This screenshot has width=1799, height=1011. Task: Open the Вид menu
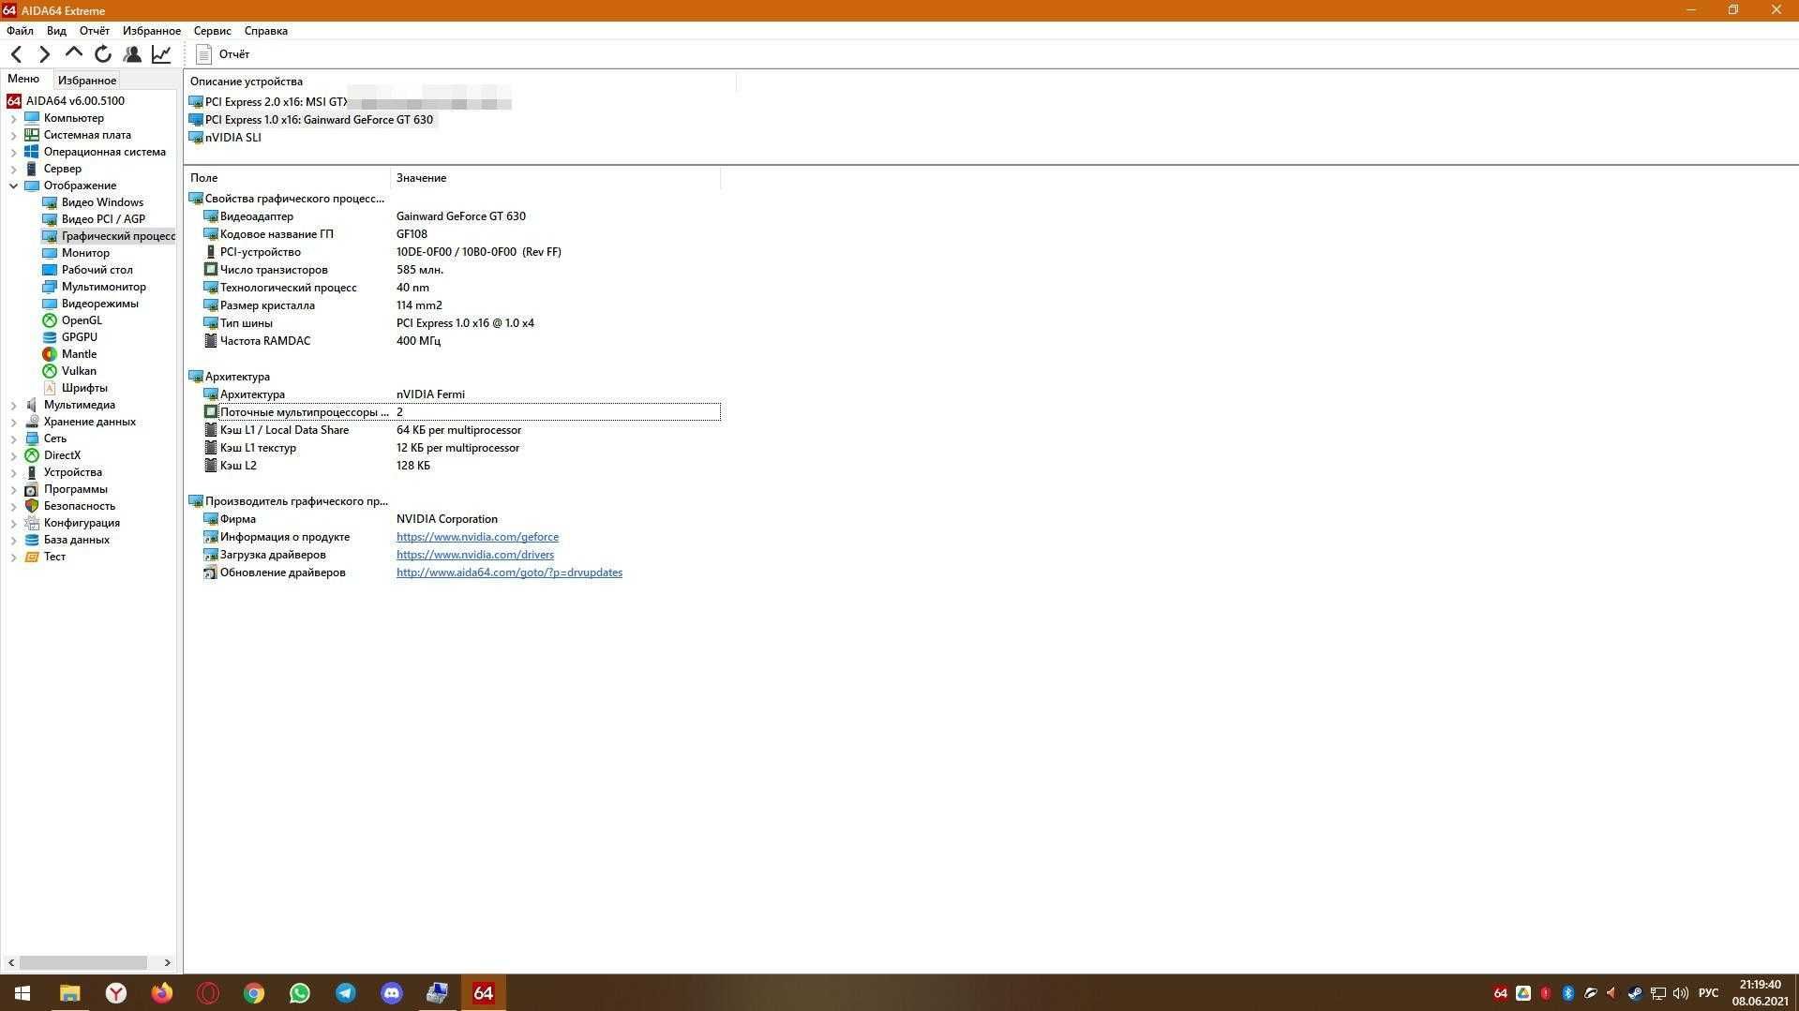[x=56, y=31]
